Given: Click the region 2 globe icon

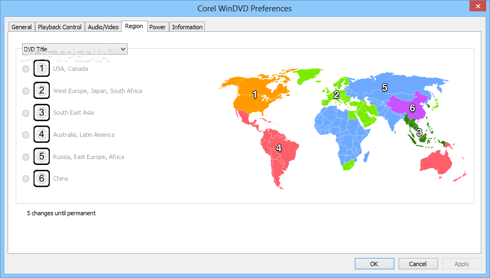Looking at the screenshot, I should pos(42,90).
